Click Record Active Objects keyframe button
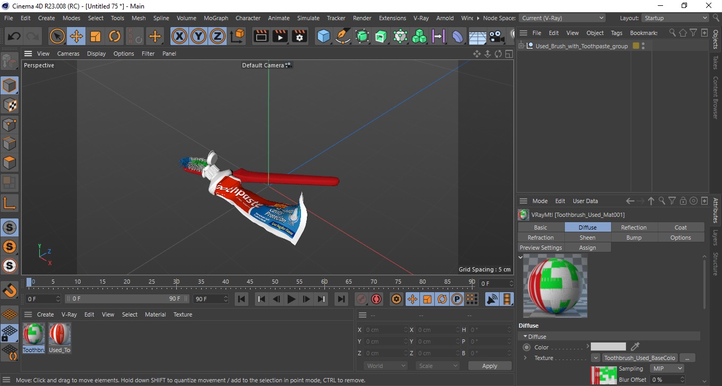 coord(362,299)
